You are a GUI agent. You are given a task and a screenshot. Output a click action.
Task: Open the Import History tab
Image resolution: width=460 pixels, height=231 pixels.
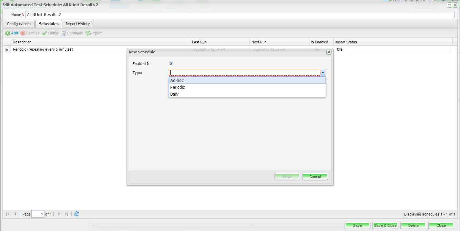coord(78,24)
